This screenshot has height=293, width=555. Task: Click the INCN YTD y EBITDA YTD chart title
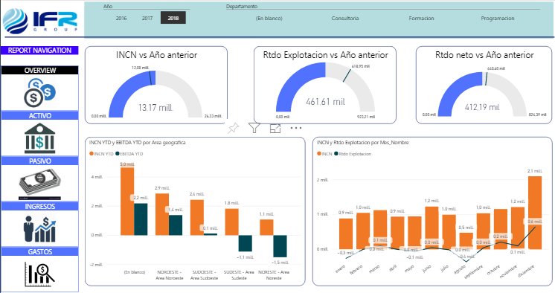point(138,142)
